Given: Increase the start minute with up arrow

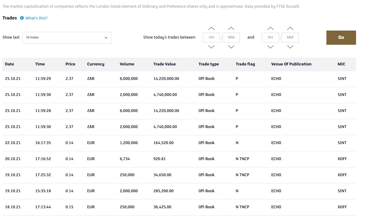Looking at the screenshot, I should (231, 28).
